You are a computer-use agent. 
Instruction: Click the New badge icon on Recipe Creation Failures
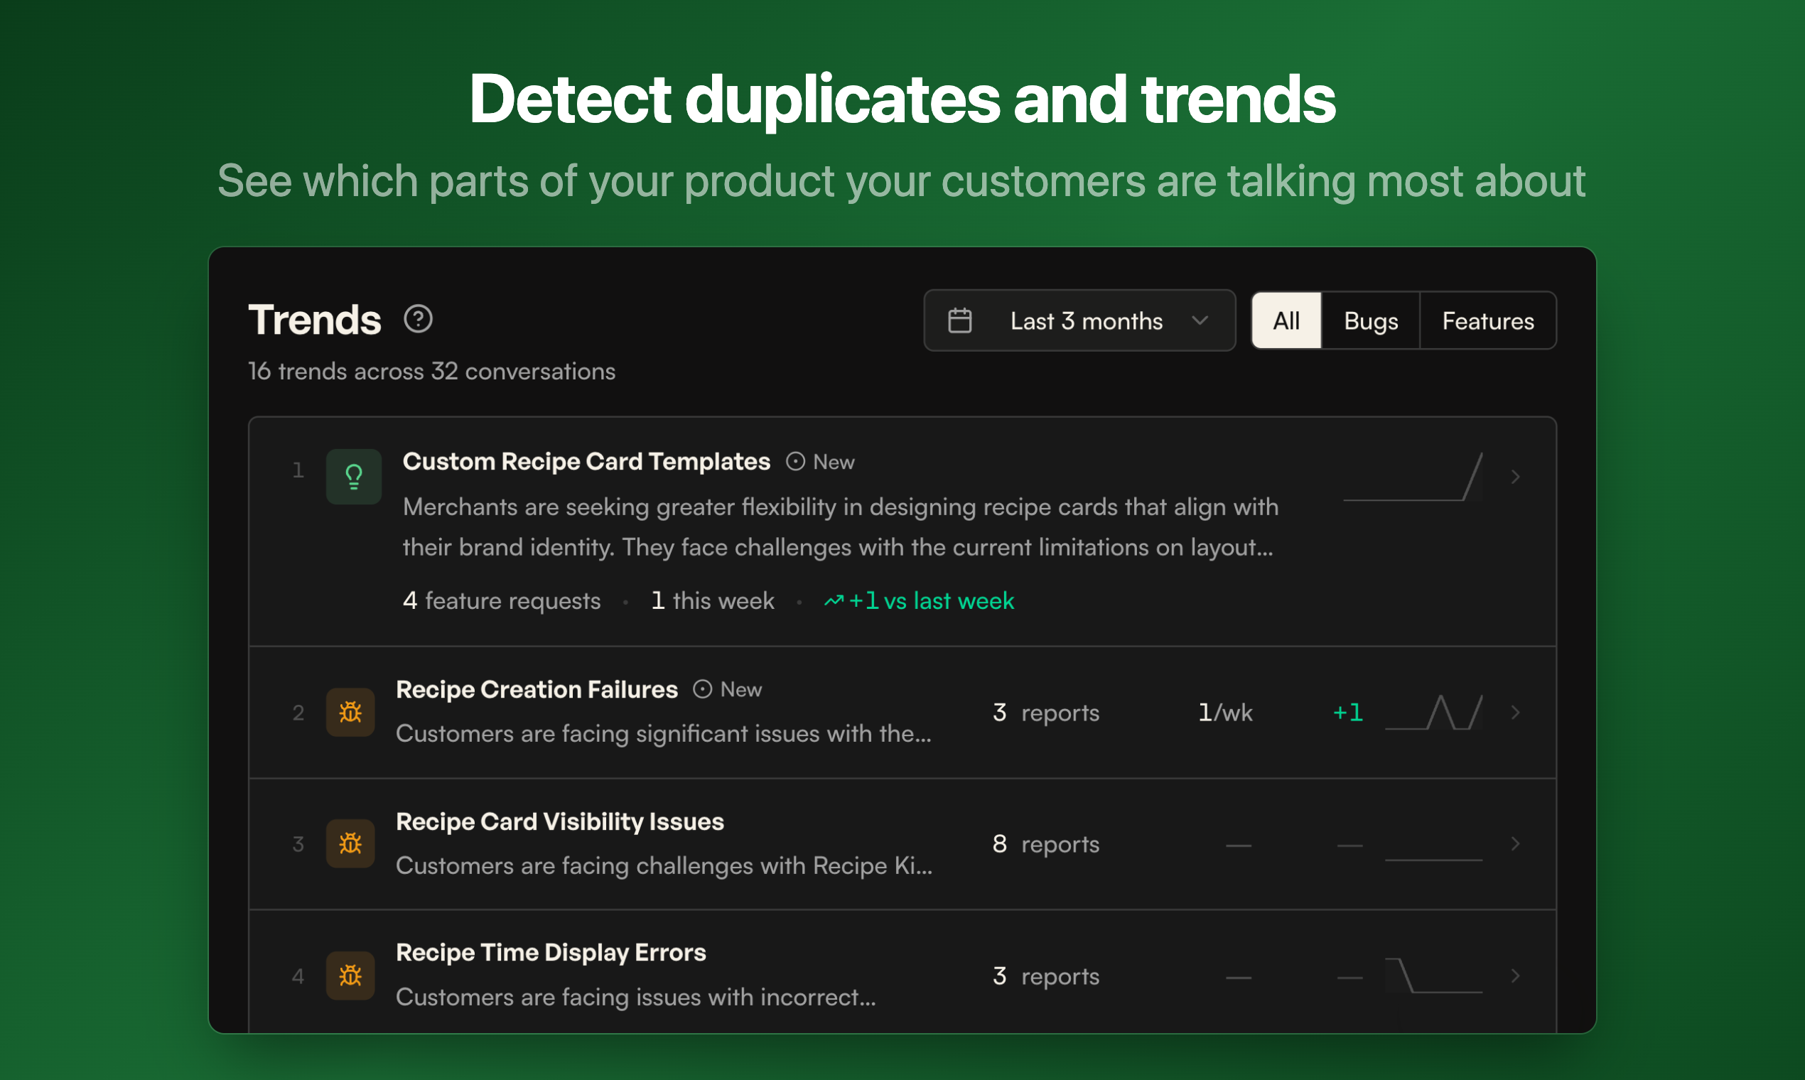click(x=702, y=689)
